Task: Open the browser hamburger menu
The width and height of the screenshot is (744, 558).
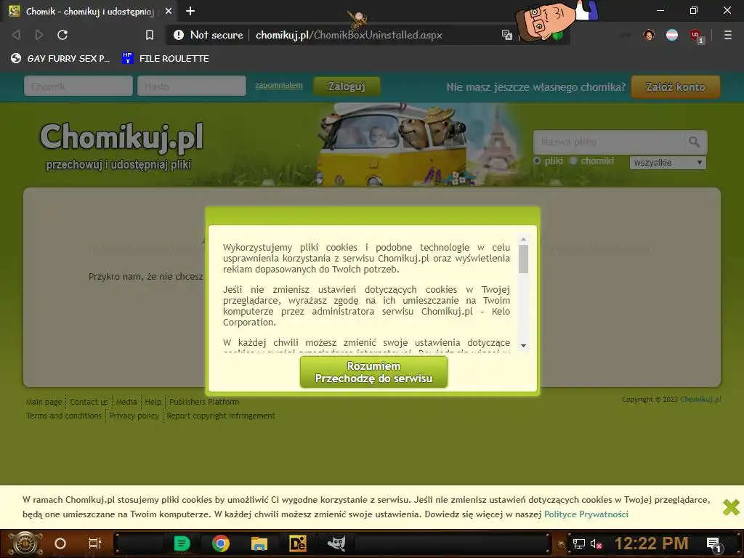Action: (x=727, y=35)
